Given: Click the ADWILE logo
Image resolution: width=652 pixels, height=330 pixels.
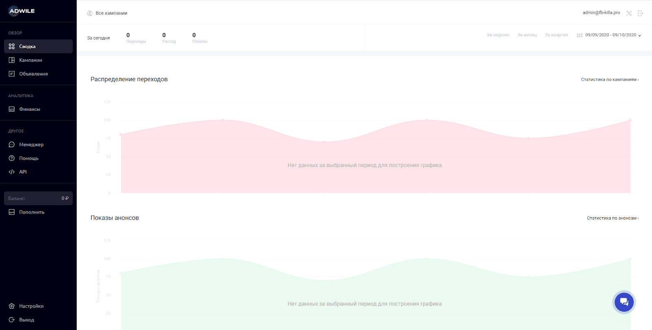Looking at the screenshot, I should tap(22, 11).
